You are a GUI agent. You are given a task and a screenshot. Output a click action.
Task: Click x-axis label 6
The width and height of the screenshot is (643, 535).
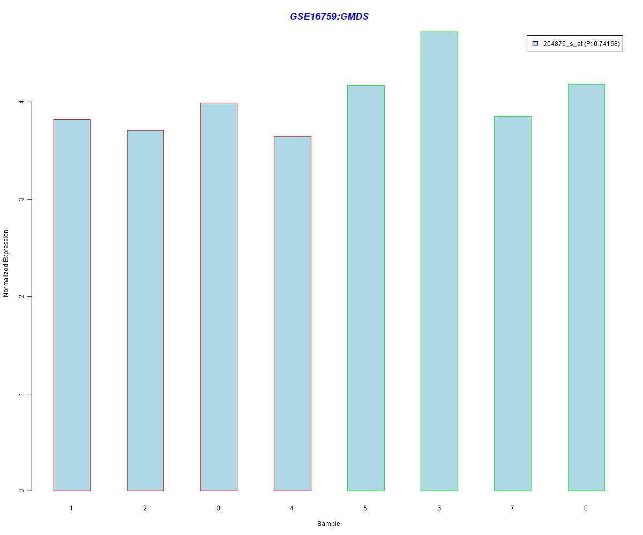(x=439, y=508)
